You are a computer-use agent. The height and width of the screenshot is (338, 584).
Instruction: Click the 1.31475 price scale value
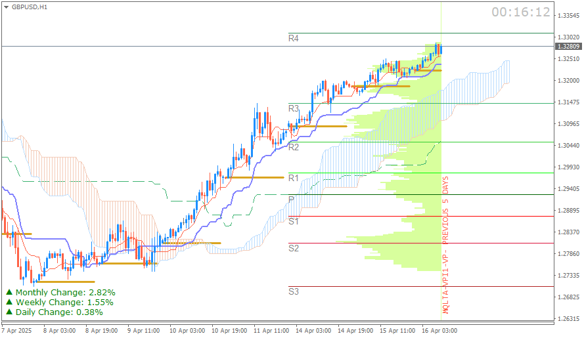(x=568, y=102)
